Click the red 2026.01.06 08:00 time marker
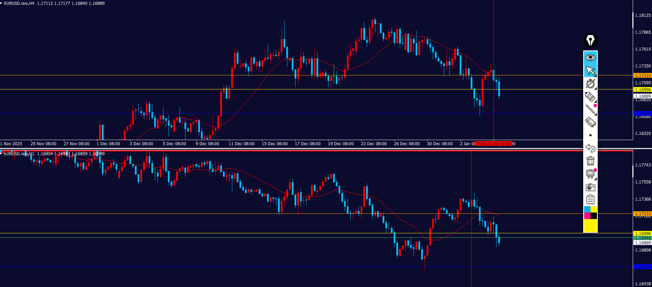Screen dimensions: 652x287 click(493, 144)
